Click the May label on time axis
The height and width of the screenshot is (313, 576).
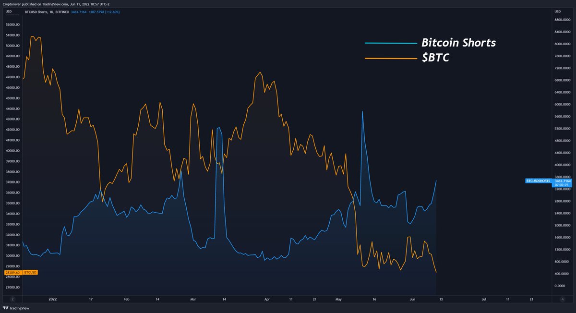(338, 299)
